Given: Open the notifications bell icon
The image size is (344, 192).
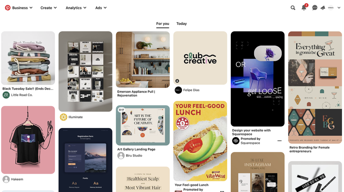Looking at the screenshot, I should point(304,8).
